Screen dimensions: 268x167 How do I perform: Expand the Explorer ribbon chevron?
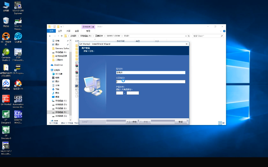click(x=221, y=31)
